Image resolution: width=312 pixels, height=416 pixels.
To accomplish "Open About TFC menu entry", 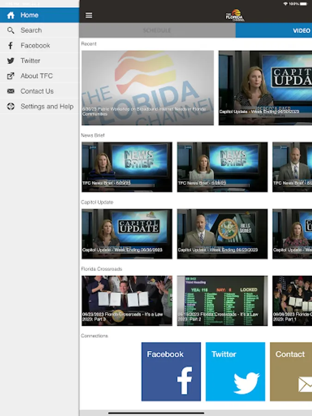I will [x=40, y=76].
